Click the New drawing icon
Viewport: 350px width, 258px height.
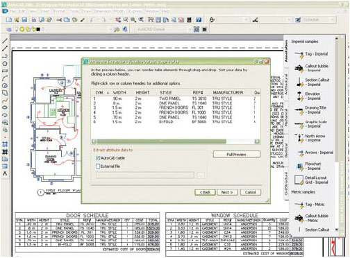click(9, 20)
